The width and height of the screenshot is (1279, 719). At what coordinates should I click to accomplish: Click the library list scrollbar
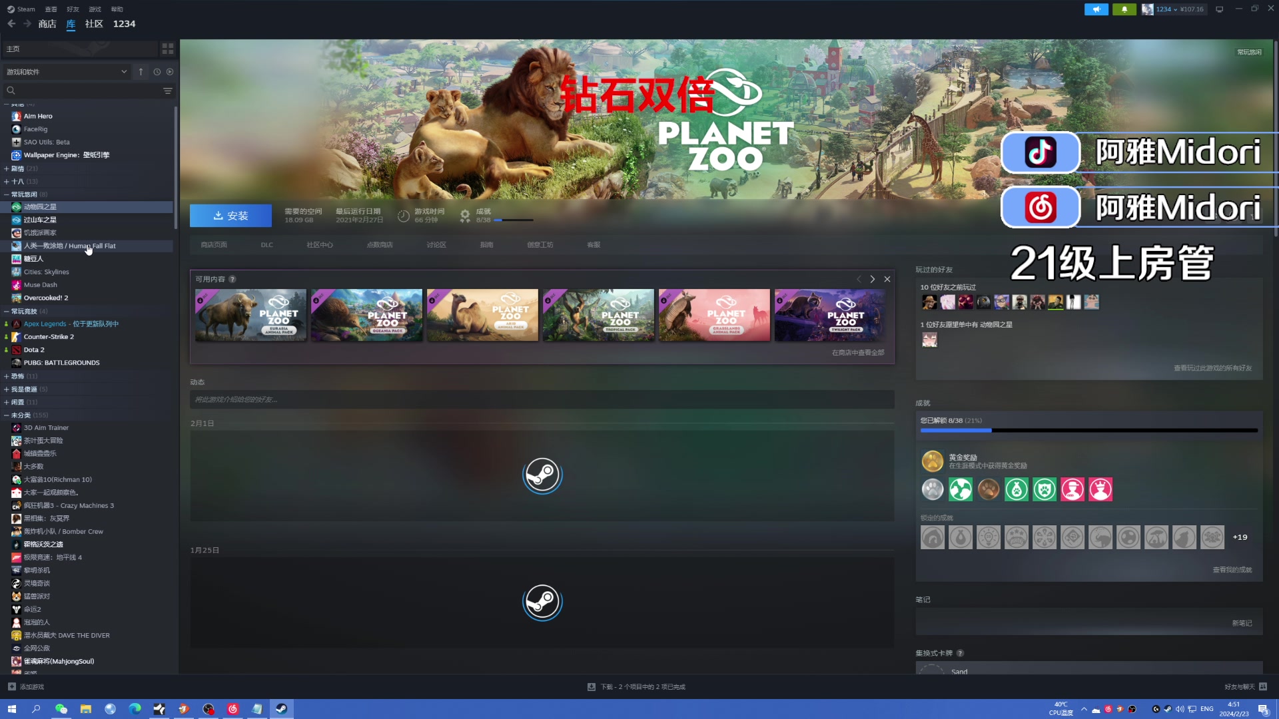click(176, 166)
